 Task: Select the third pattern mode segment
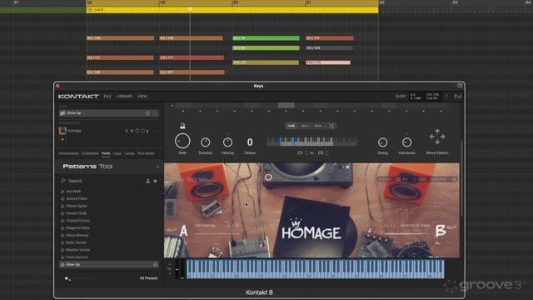pyautogui.click(x=318, y=126)
